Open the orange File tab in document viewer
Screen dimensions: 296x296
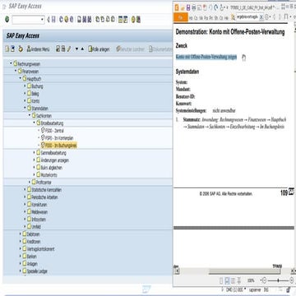[181, 17]
